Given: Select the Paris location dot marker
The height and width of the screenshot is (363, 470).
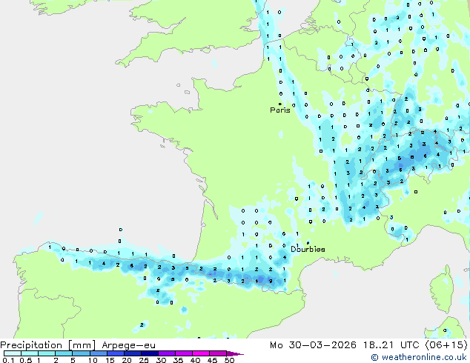Looking at the screenshot, I should [279, 104].
